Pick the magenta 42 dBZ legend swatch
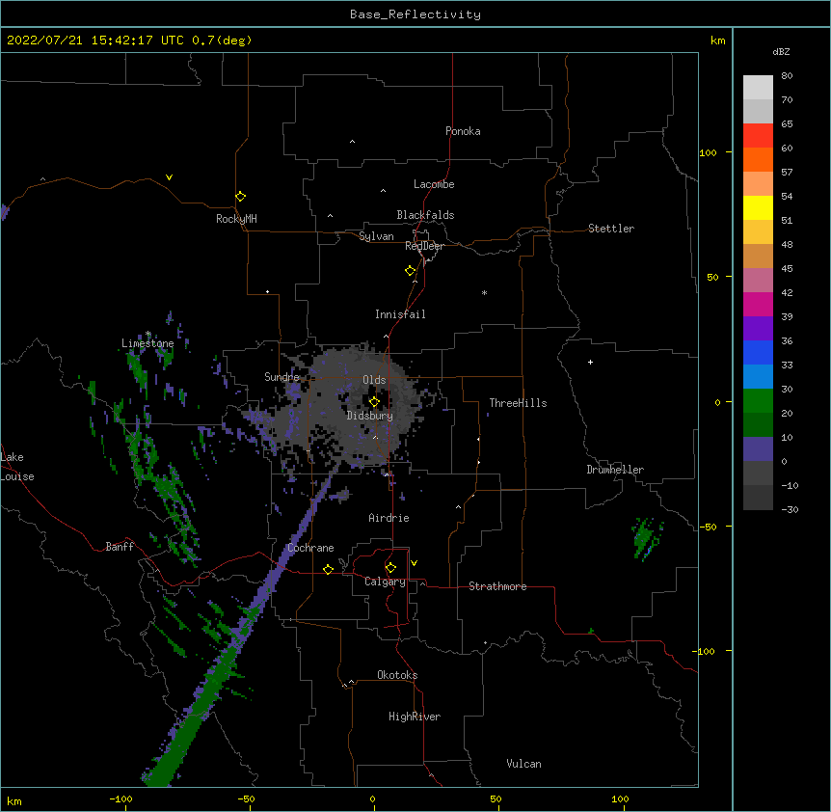Image resolution: width=831 pixels, height=812 pixels. point(758,304)
